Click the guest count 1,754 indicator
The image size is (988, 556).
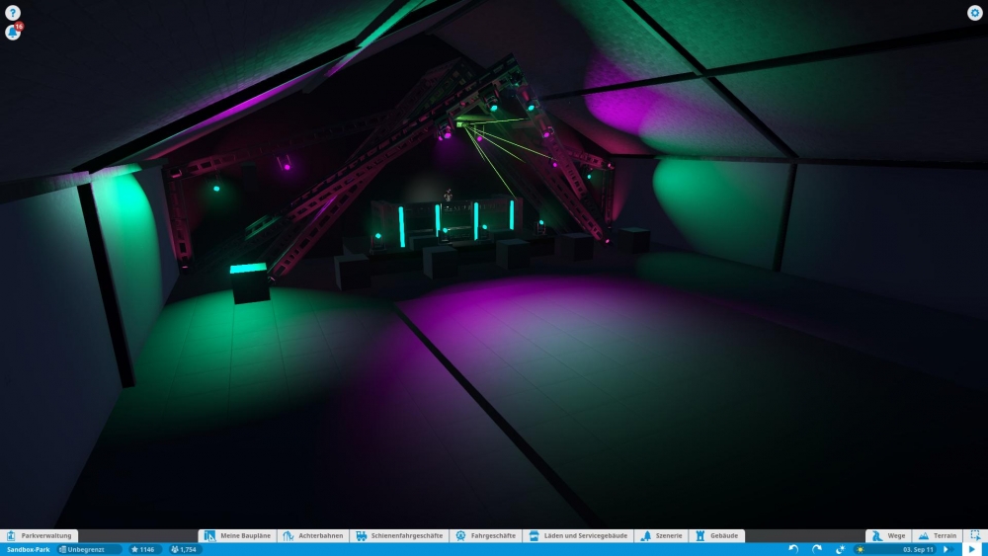(x=184, y=550)
